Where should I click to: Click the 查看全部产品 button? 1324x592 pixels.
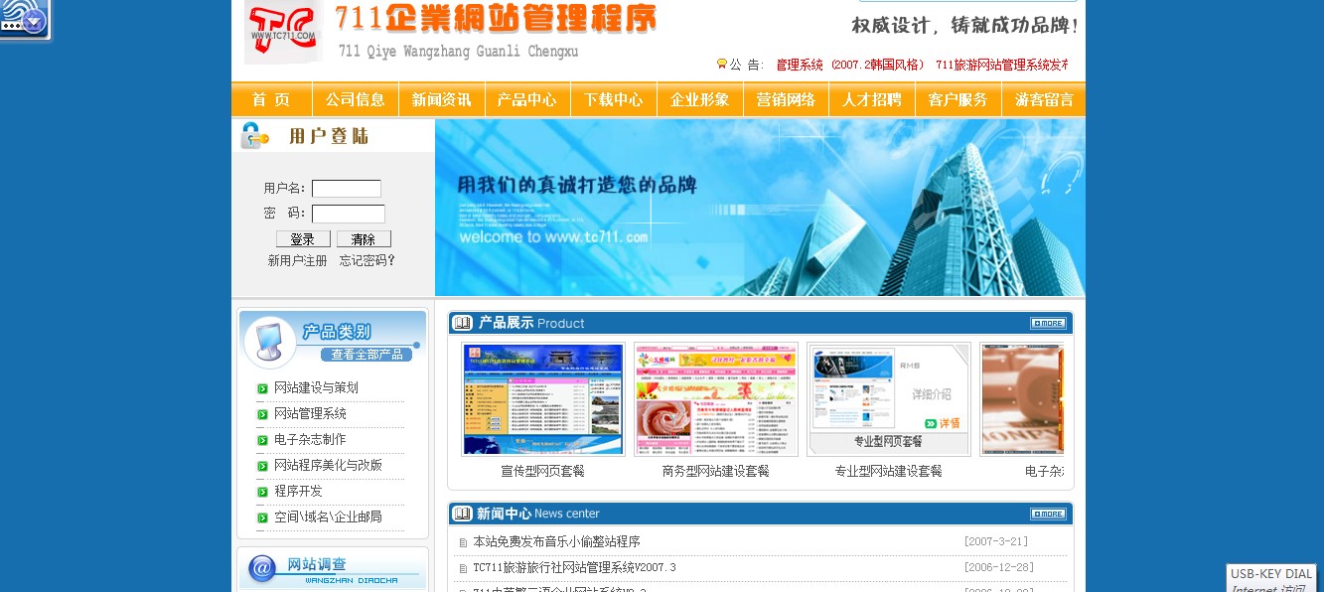tap(367, 355)
